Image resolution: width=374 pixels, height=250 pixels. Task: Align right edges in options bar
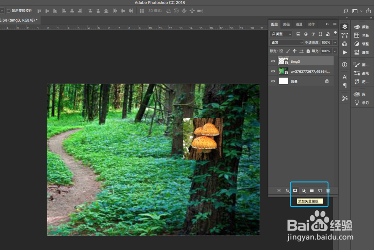coord(80,11)
